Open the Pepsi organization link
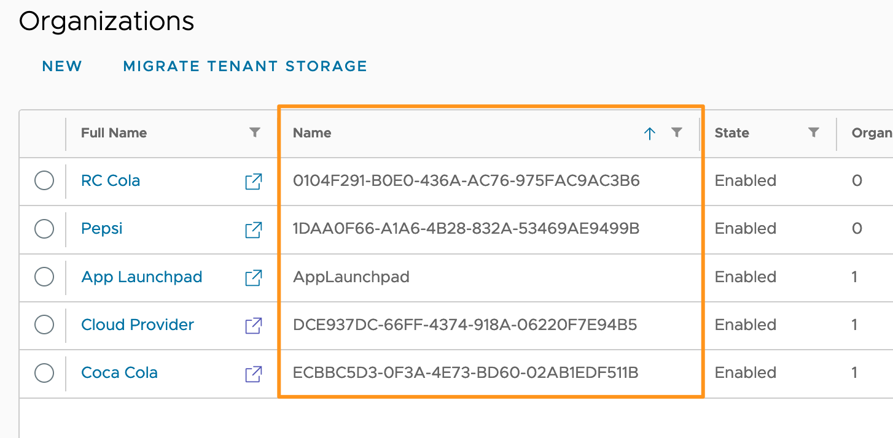The image size is (893, 438). point(102,229)
